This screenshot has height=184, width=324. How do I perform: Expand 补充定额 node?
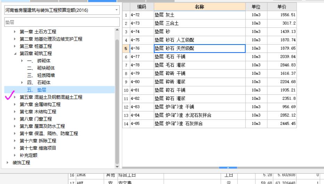tap(15, 155)
